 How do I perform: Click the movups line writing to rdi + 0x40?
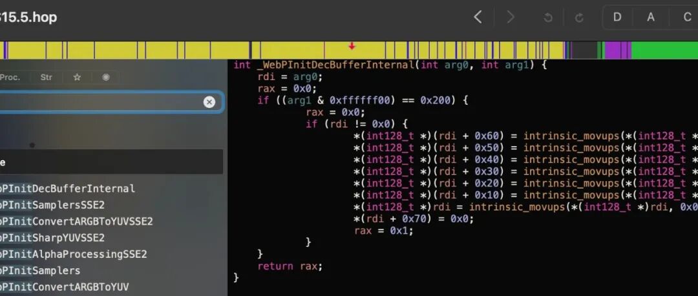525,160
